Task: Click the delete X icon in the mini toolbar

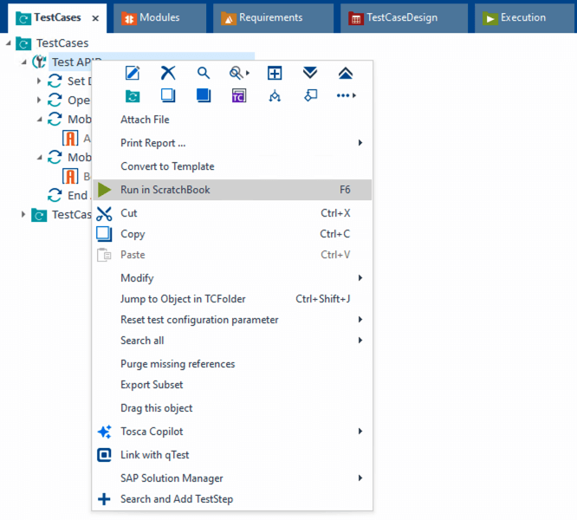Action: (x=168, y=73)
